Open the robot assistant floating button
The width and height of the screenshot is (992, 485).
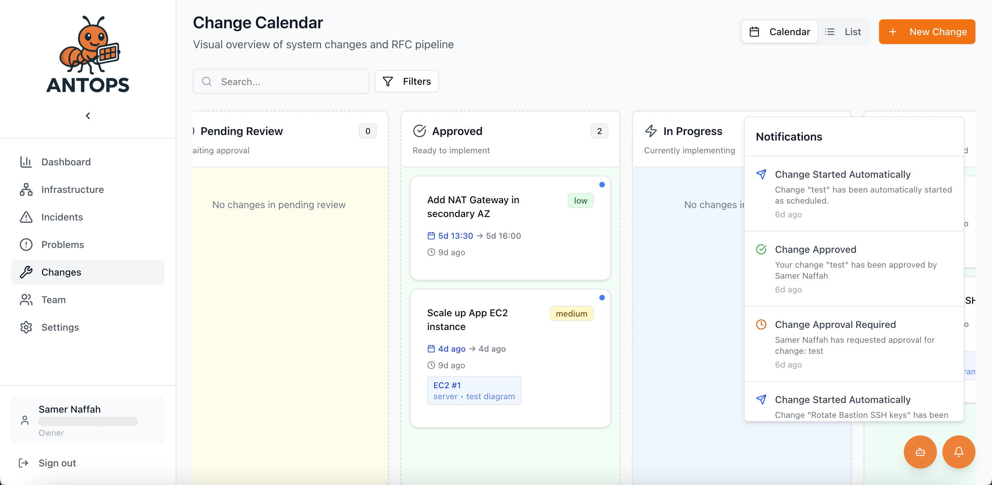(920, 452)
